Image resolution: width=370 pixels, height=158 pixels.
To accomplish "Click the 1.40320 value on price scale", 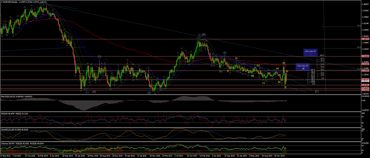I will coord(365,4).
